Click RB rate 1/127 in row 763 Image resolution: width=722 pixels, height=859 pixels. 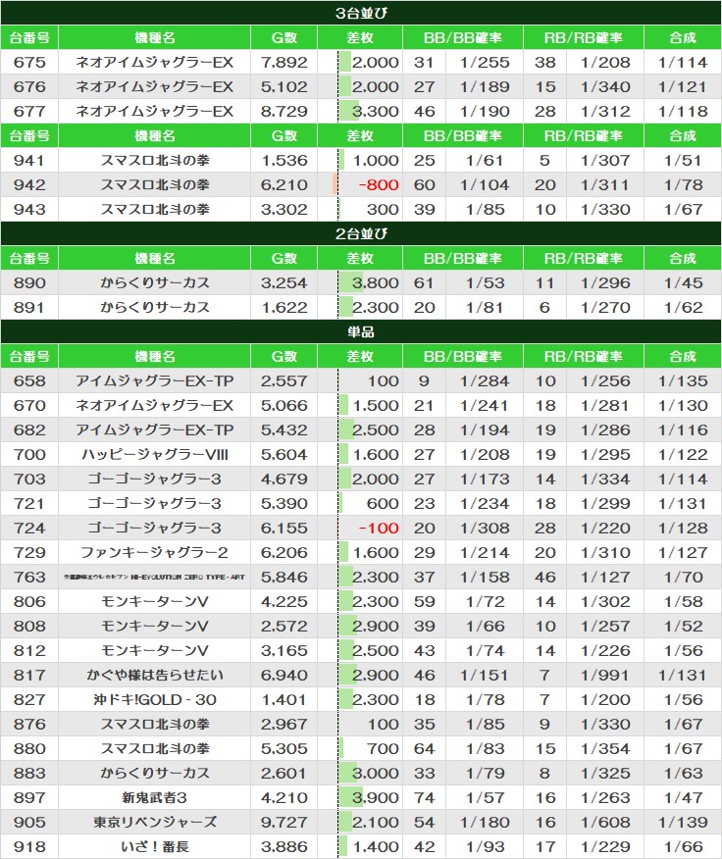(x=606, y=577)
